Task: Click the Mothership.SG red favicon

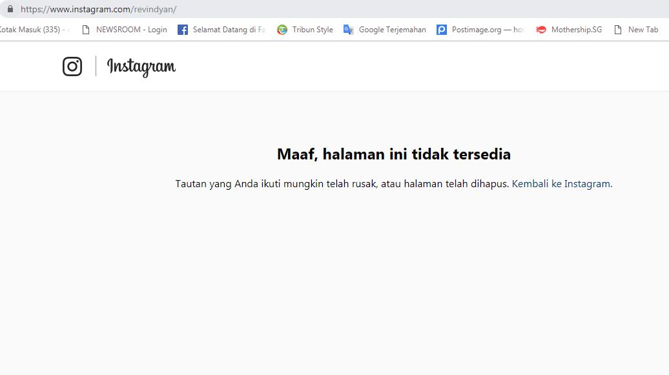Action: pos(541,30)
